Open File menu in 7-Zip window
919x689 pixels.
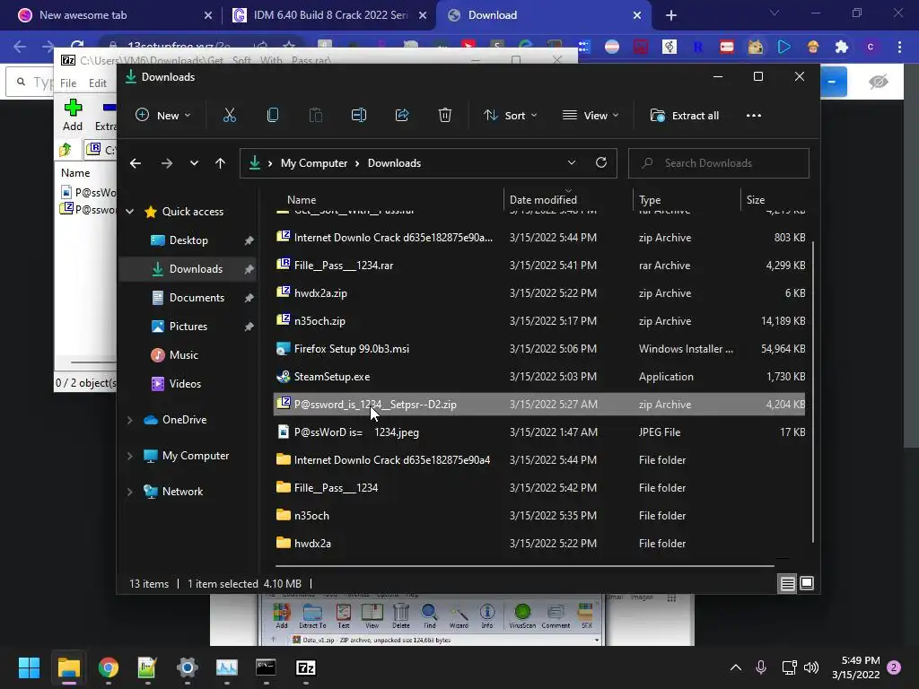tap(68, 83)
